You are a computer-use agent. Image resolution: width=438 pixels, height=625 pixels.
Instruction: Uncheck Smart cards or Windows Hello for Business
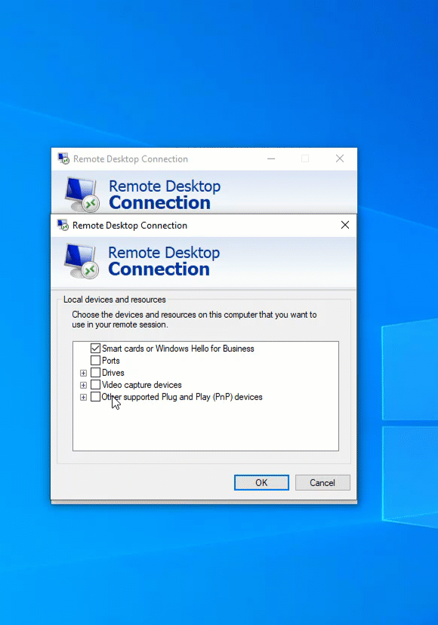click(x=95, y=349)
